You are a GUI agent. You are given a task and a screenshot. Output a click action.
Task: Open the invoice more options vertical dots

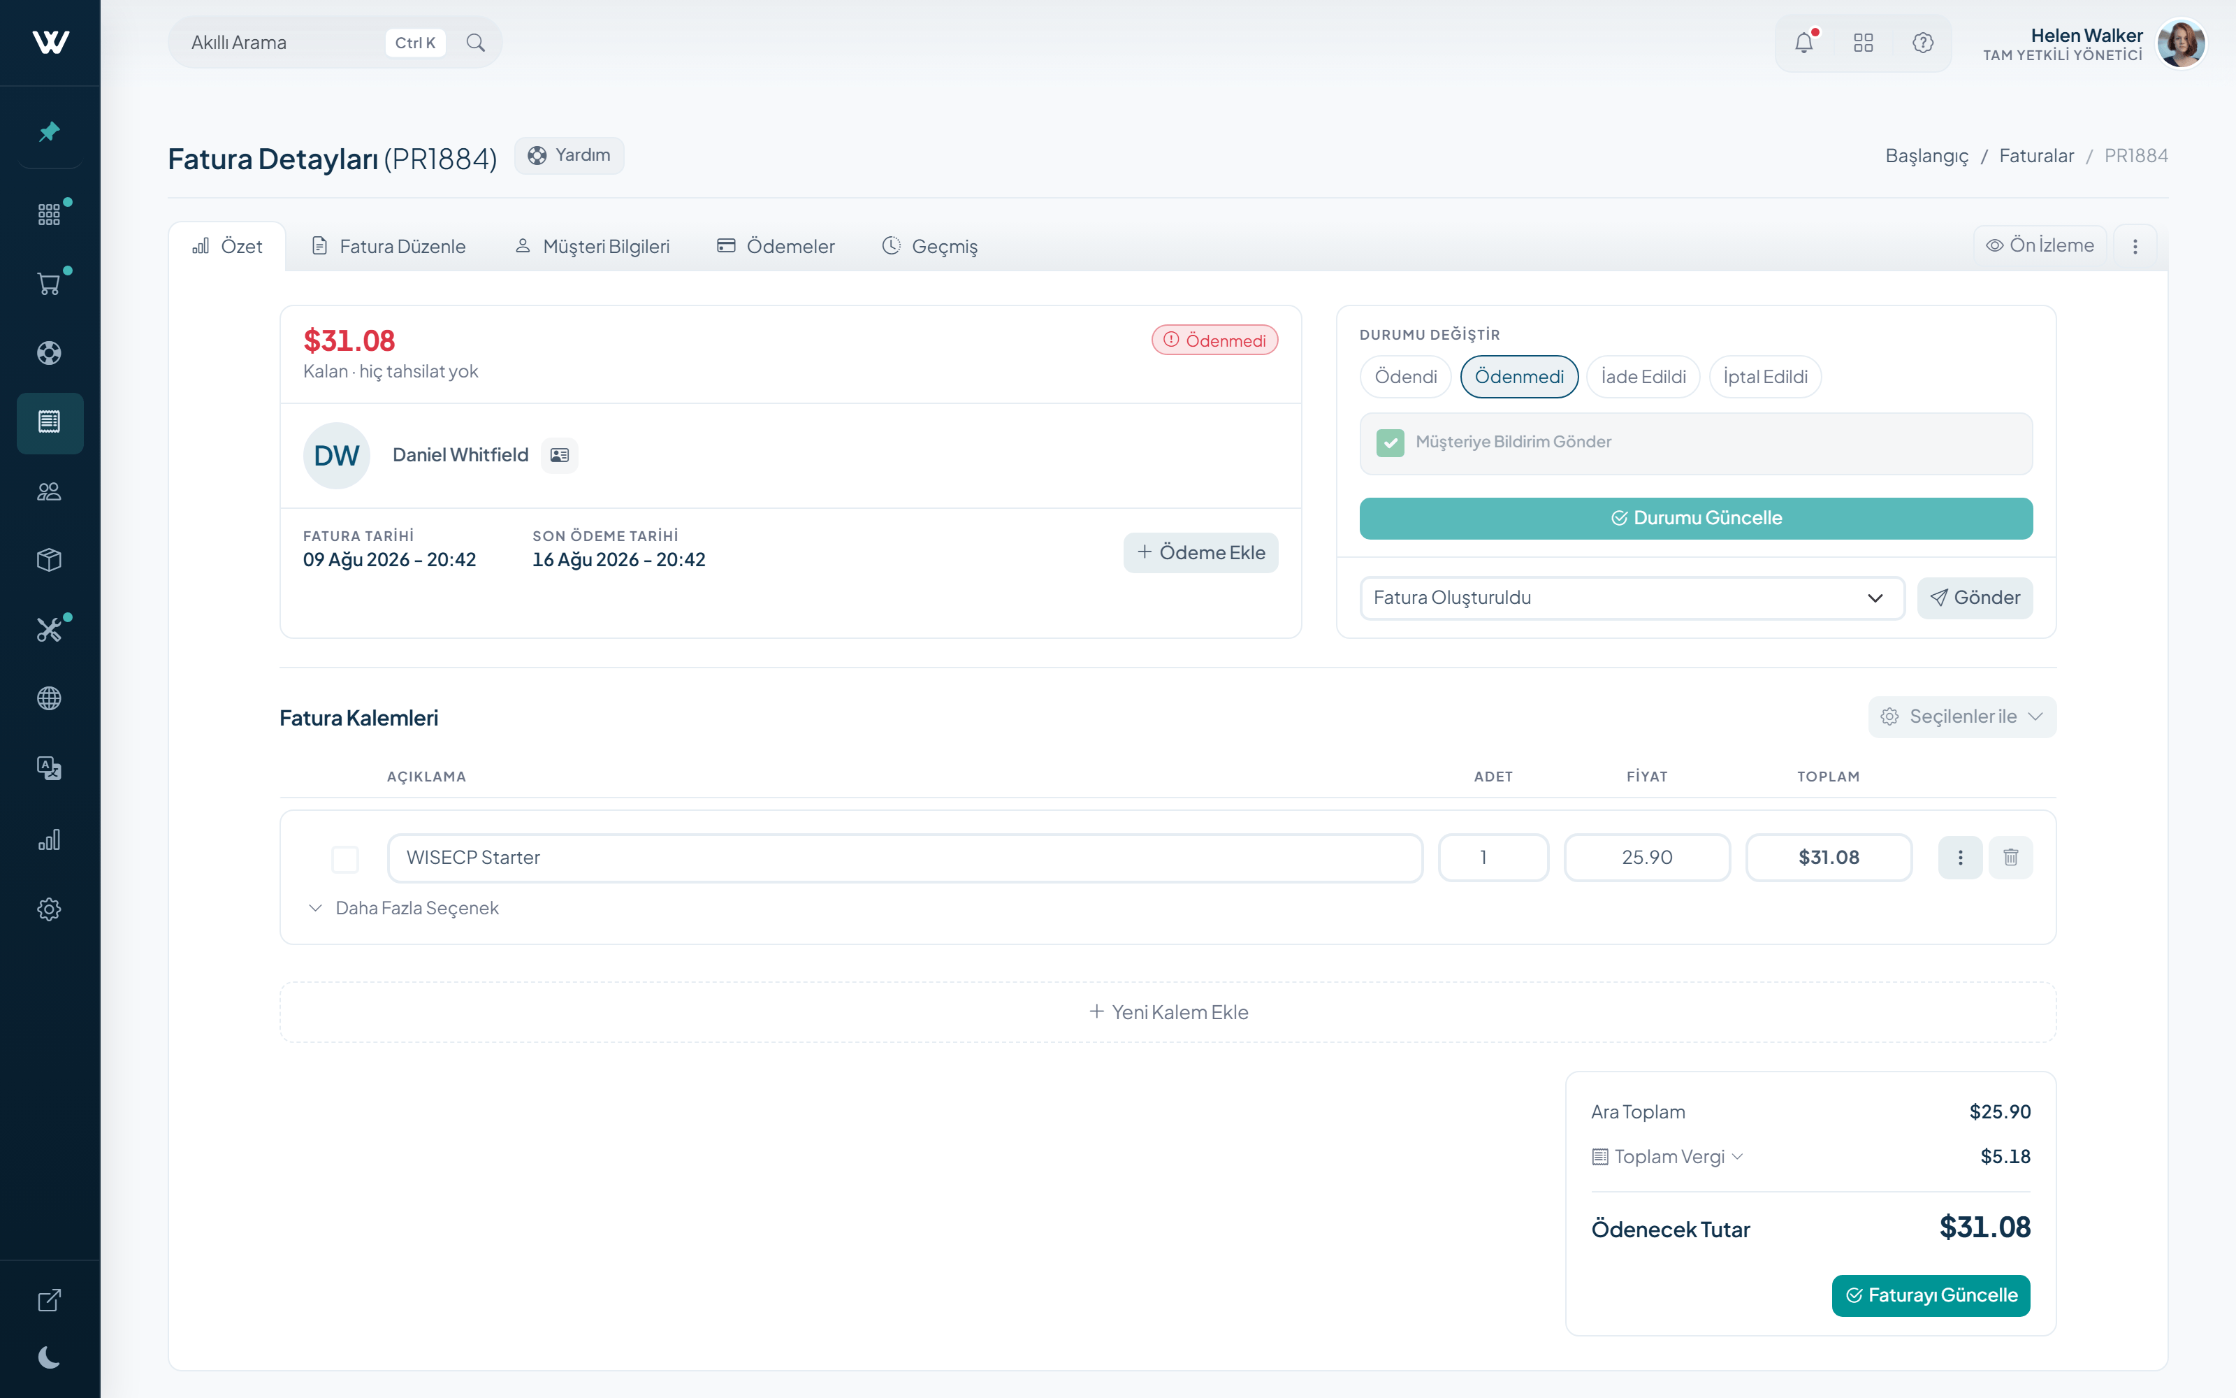2135,247
